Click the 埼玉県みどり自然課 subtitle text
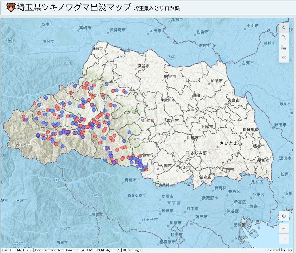 (x=157, y=8)
